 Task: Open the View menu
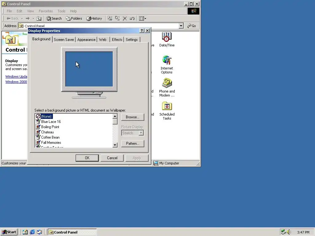pos(30,11)
